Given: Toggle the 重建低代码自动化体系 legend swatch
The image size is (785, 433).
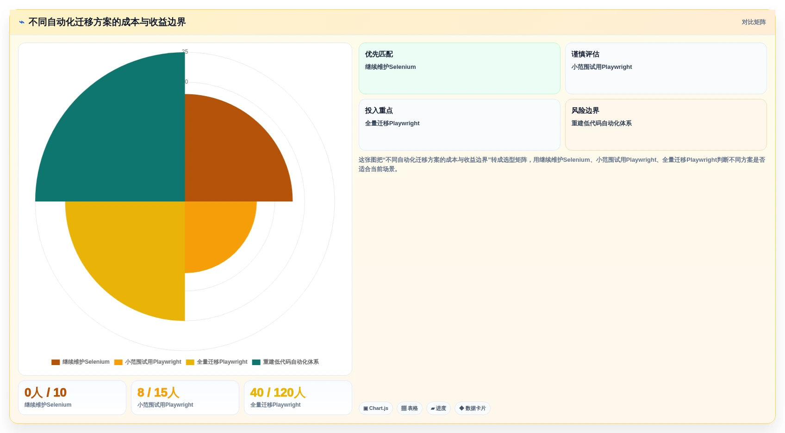Looking at the screenshot, I should [x=256, y=362].
